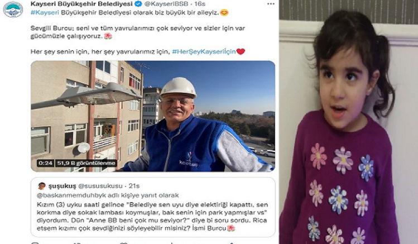Click the 51,9 B görüntülenme view count
The width and height of the screenshot is (418, 244).
(x=86, y=163)
